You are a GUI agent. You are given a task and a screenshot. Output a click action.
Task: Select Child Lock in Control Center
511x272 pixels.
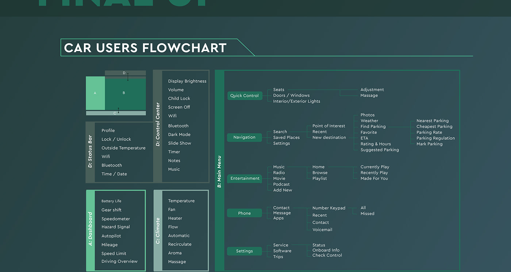tap(179, 98)
